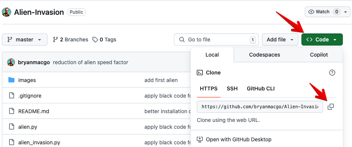Expand the Add file dropdown
This screenshot has width=352, height=147.
(x=280, y=40)
